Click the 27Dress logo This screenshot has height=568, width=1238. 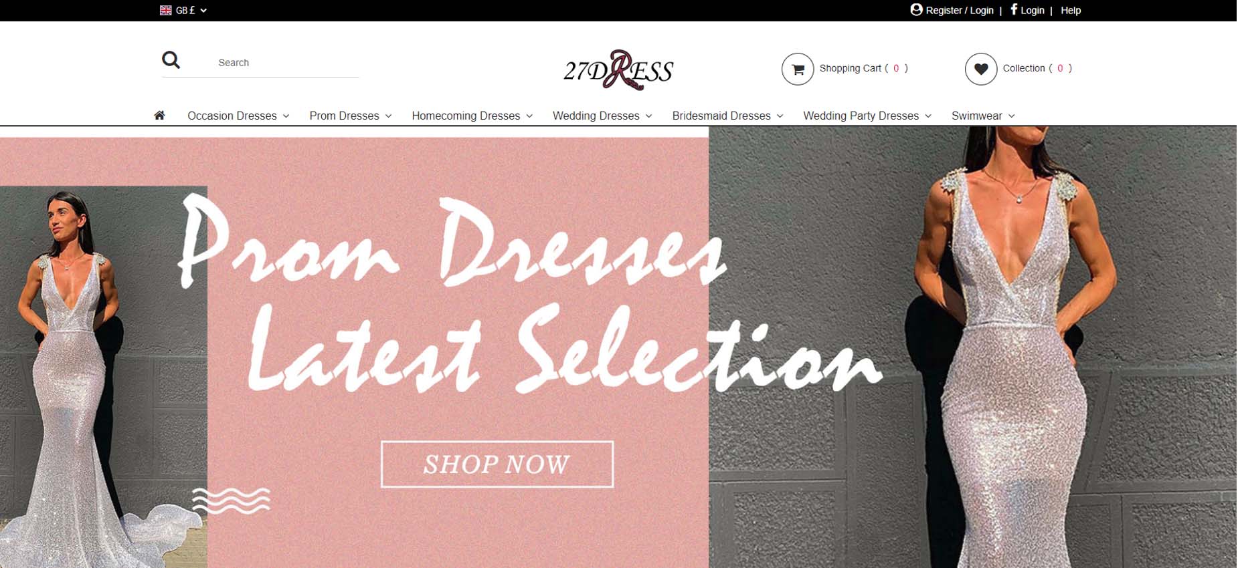[618, 69]
